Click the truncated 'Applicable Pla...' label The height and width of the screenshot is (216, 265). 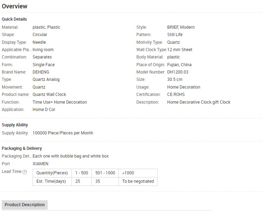click(17, 50)
